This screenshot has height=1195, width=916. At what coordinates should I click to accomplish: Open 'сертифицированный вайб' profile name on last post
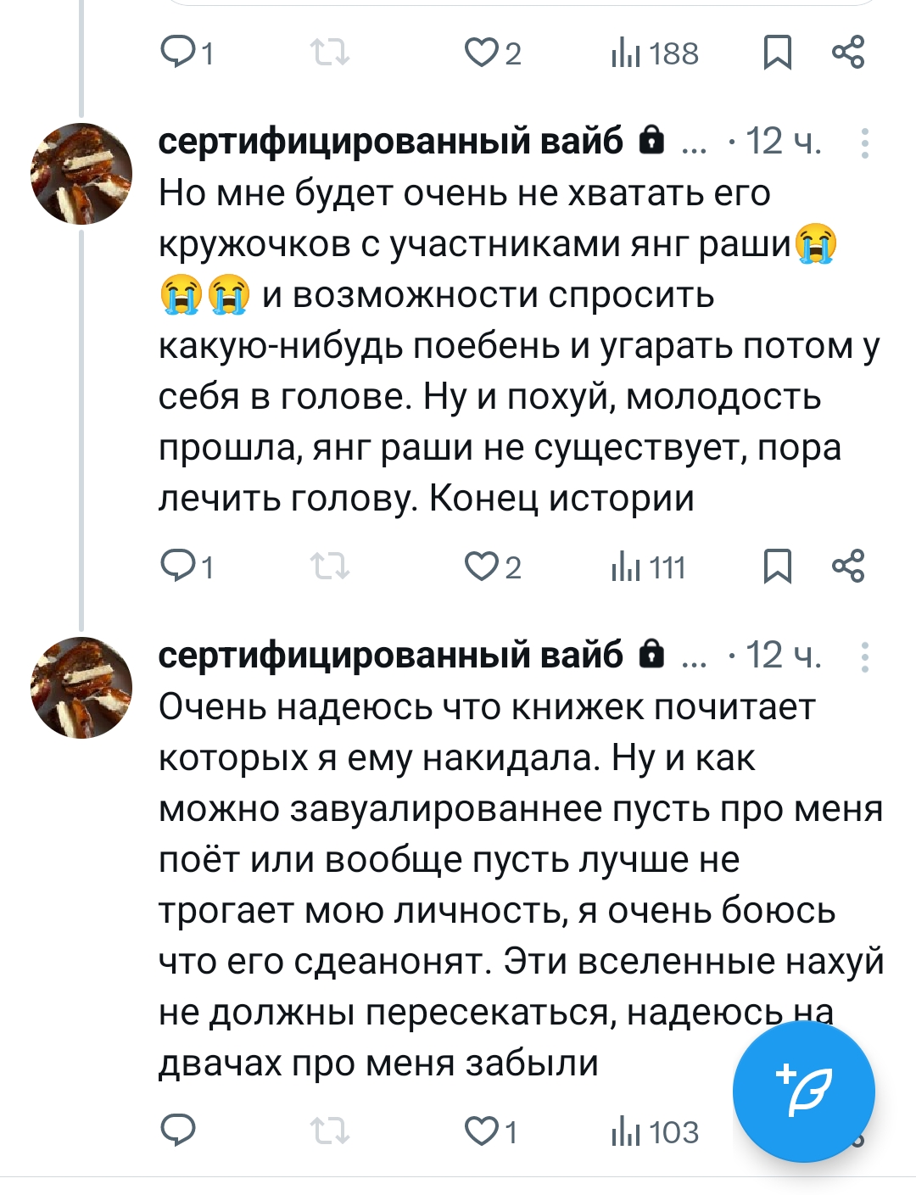tap(390, 656)
